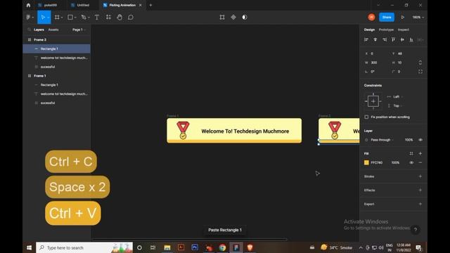Open the zoom level dropdown
Image resolution: width=450 pixels, height=253 pixels.
coord(418,17)
